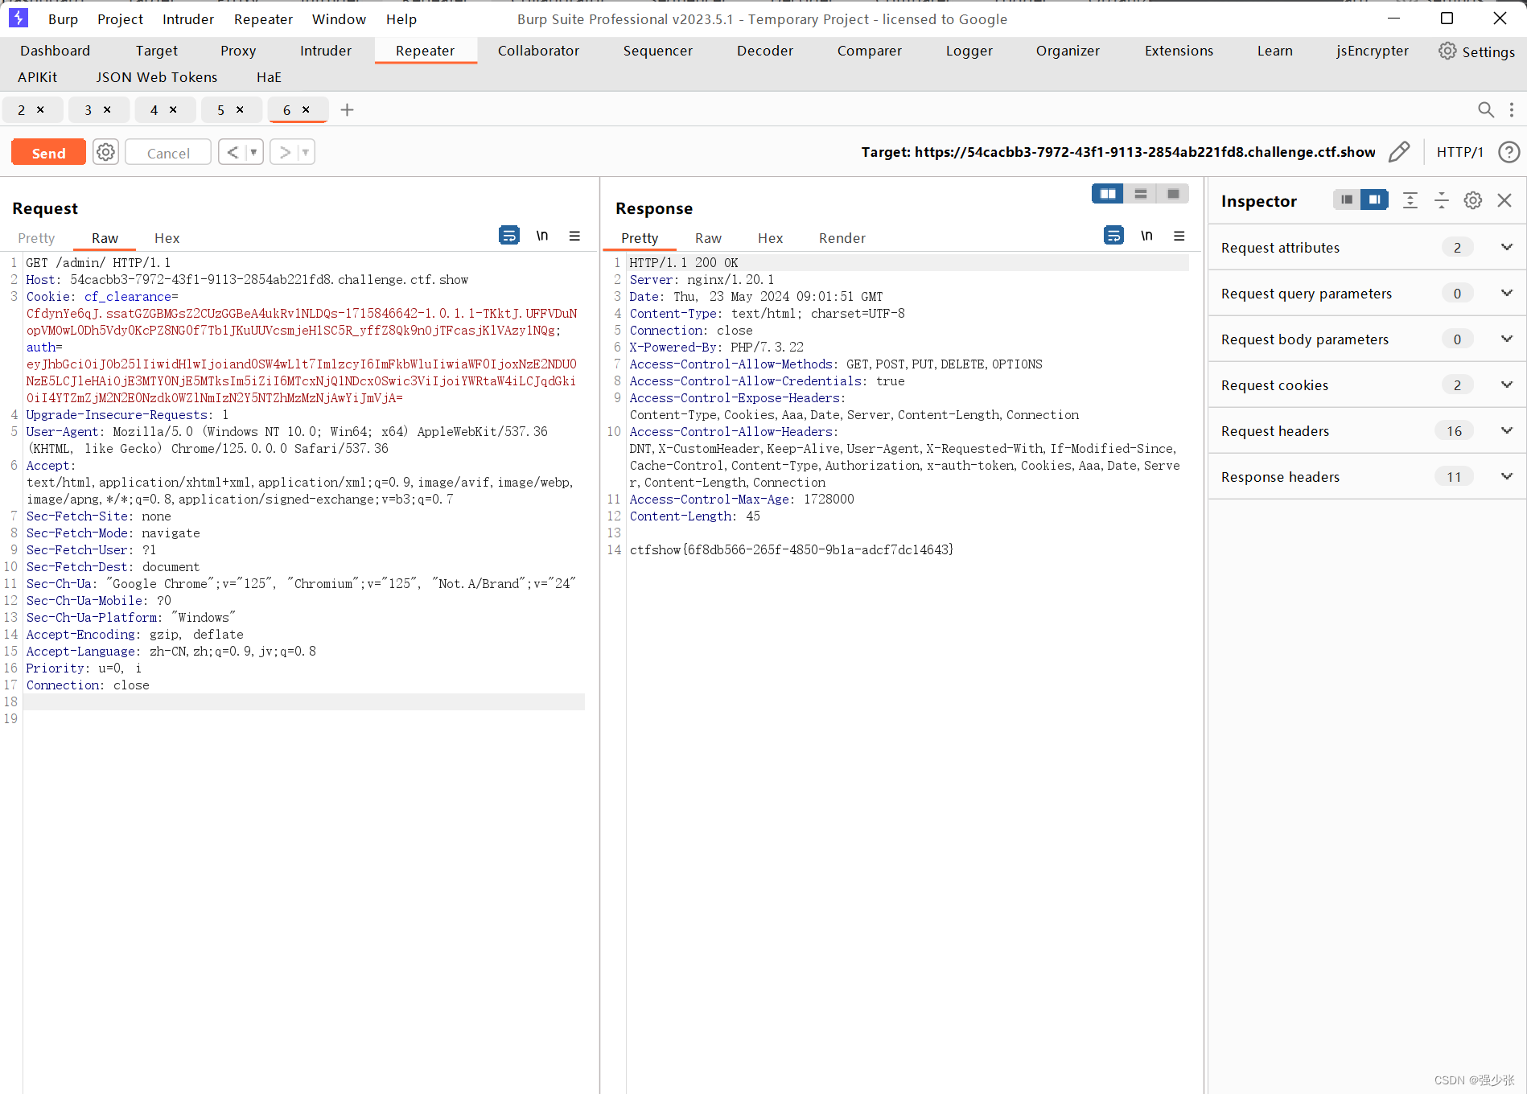Toggle non-printable characters in Request editor
Image resolution: width=1527 pixels, height=1094 pixels.
(542, 236)
